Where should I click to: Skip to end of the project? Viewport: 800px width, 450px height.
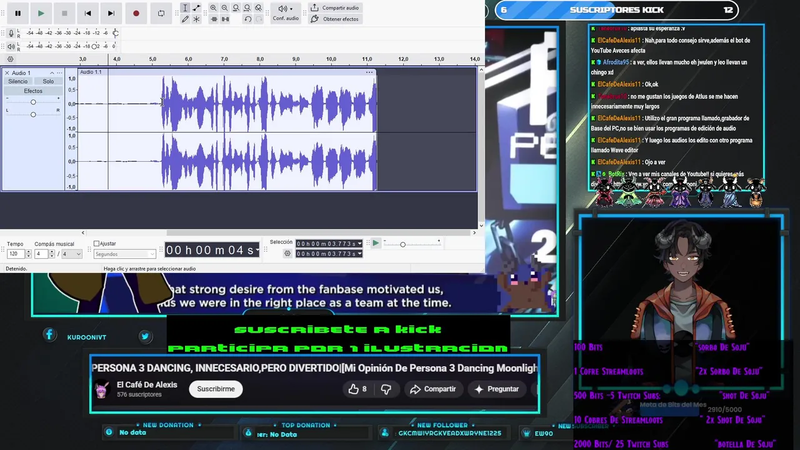[111, 13]
